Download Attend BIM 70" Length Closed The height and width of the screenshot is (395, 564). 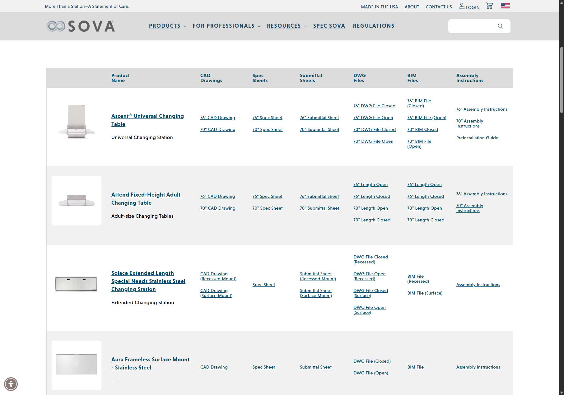[x=426, y=220]
